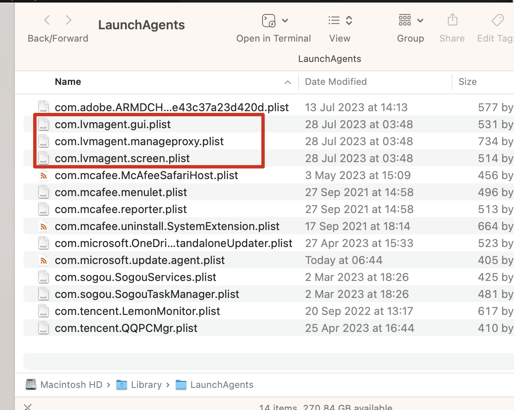The width and height of the screenshot is (514, 410).
Task: Click plist icon of com.tencent.QQPCMgr.plist
Action: [x=43, y=328]
